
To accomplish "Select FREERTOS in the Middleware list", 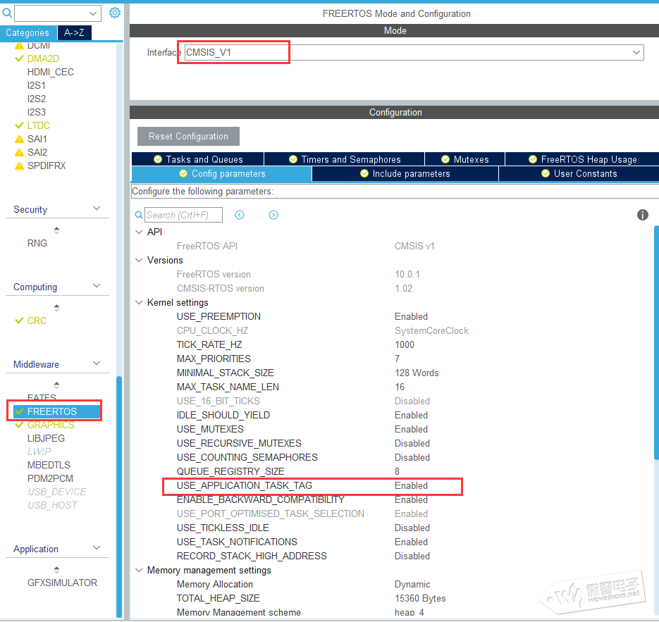I will click(x=52, y=411).
